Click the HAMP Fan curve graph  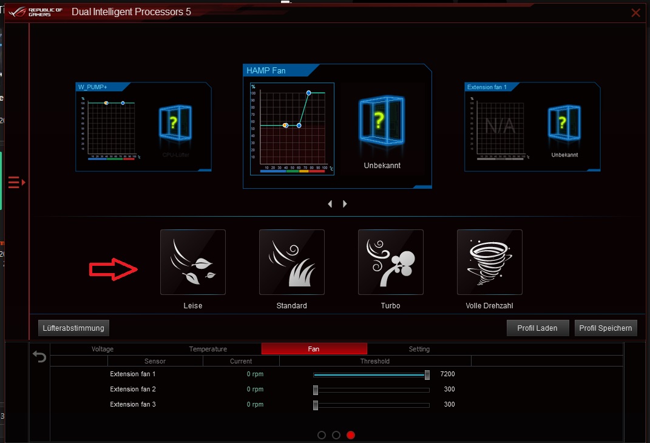click(x=293, y=129)
